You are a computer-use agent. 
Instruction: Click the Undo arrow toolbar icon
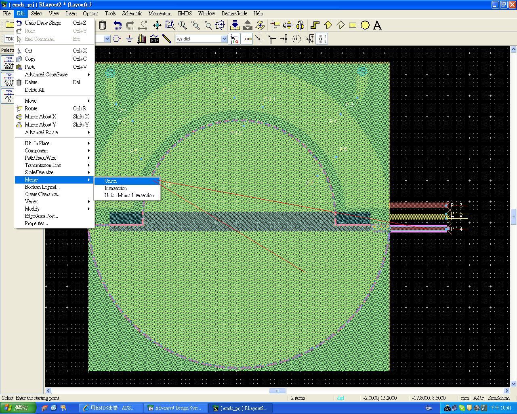[x=117, y=25]
